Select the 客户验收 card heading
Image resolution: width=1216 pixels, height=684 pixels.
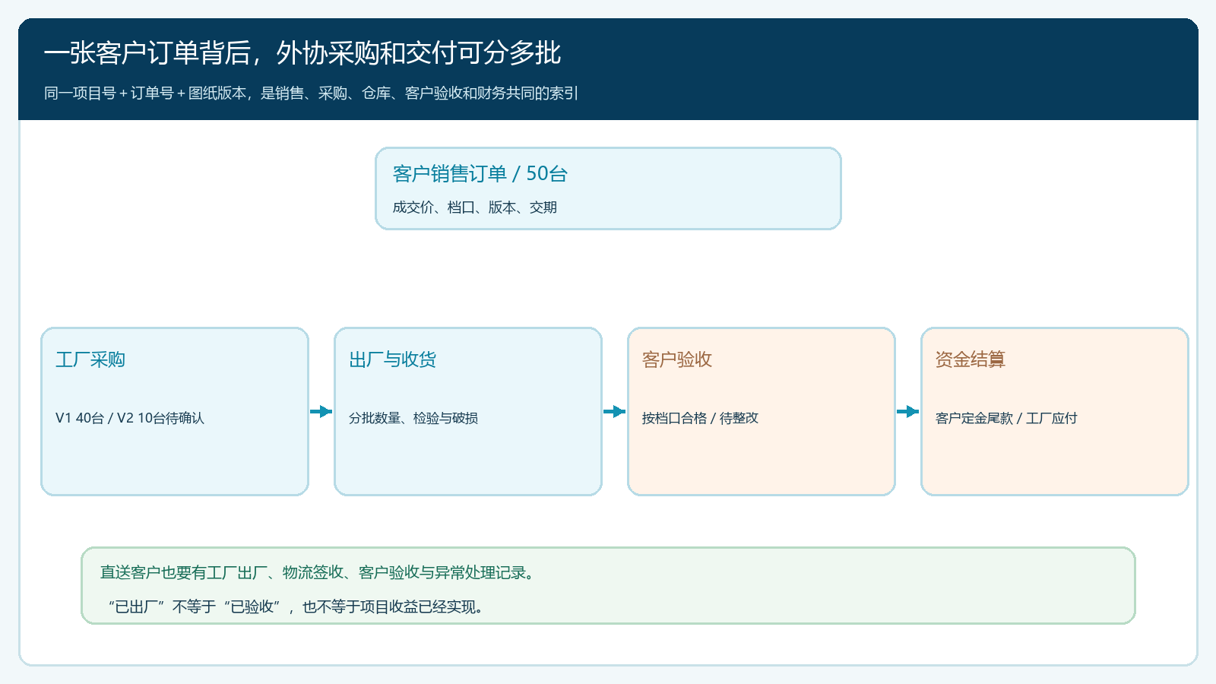[x=677, y=359]
